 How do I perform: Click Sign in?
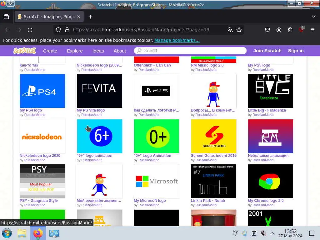(x=296, y=51)
